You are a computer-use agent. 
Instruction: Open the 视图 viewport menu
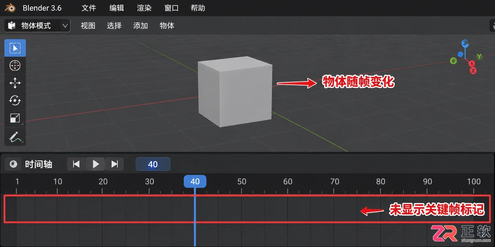click(x=88, y=26)
